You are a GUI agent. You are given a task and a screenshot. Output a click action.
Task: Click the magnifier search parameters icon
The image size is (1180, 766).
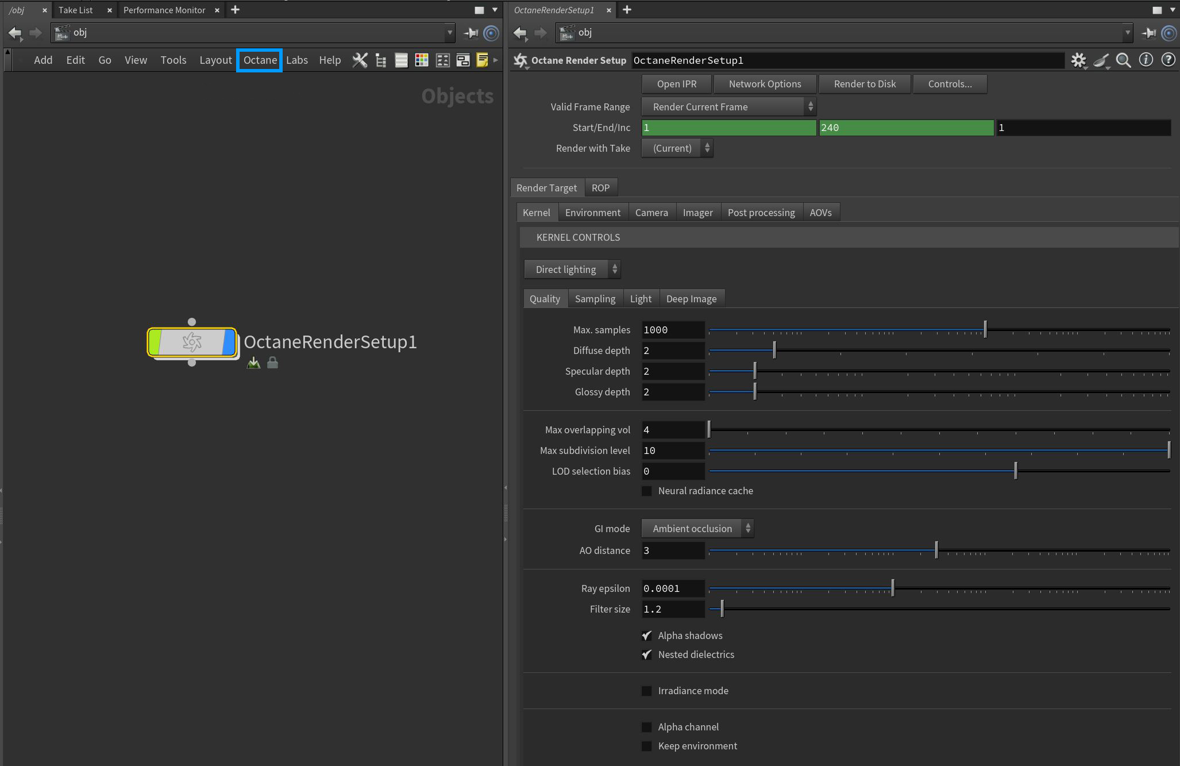(1123, 60)
